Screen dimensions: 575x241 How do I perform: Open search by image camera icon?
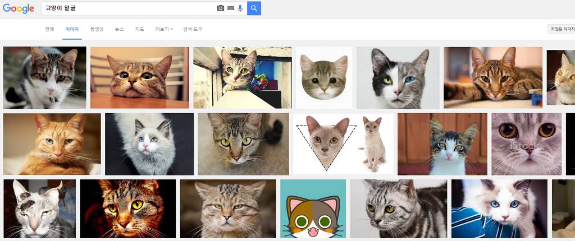click(221, 8)
